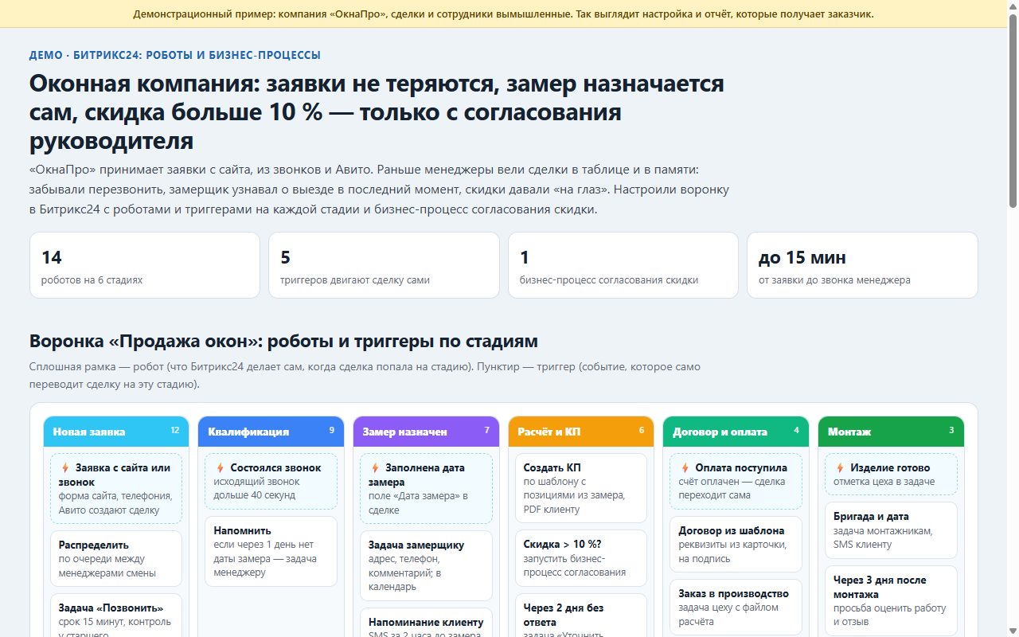The image size is (1019, 637).
Task: Open «Через 3 дня после монтажа» card
Action: point(891,600)
